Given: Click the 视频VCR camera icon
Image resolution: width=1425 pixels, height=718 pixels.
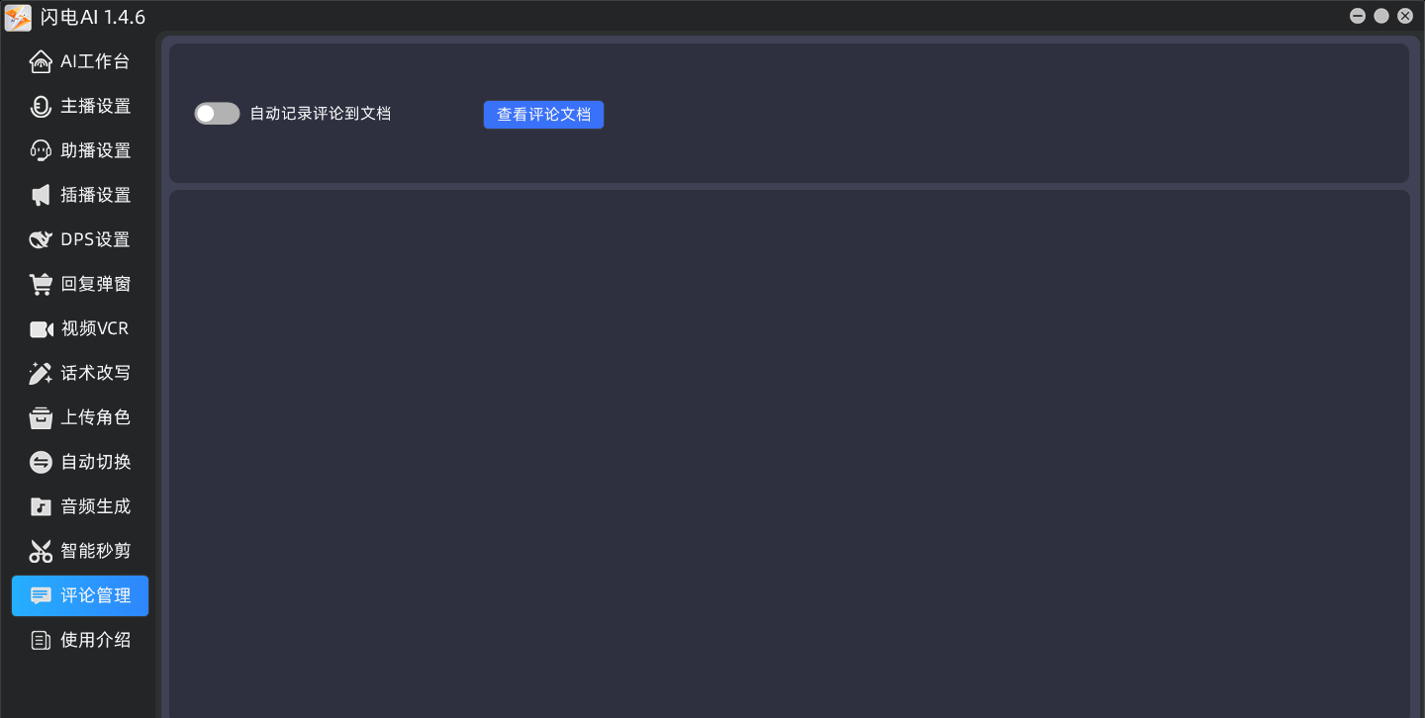Looking at the screenshot, I should click(x=41, y=329).
